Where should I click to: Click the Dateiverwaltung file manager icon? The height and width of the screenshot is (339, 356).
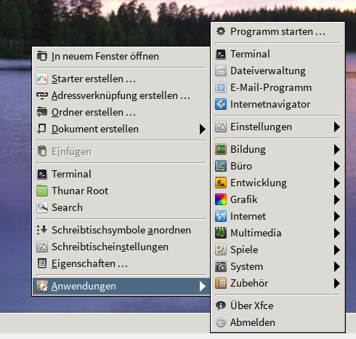(221, 71)
